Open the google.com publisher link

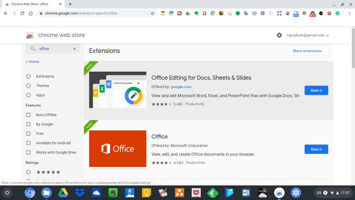coord(181,87)
